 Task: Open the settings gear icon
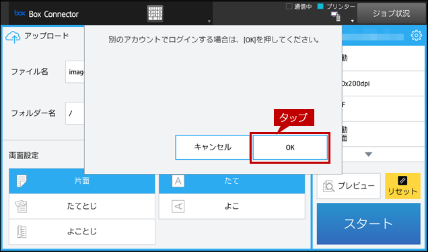point(417,36)
